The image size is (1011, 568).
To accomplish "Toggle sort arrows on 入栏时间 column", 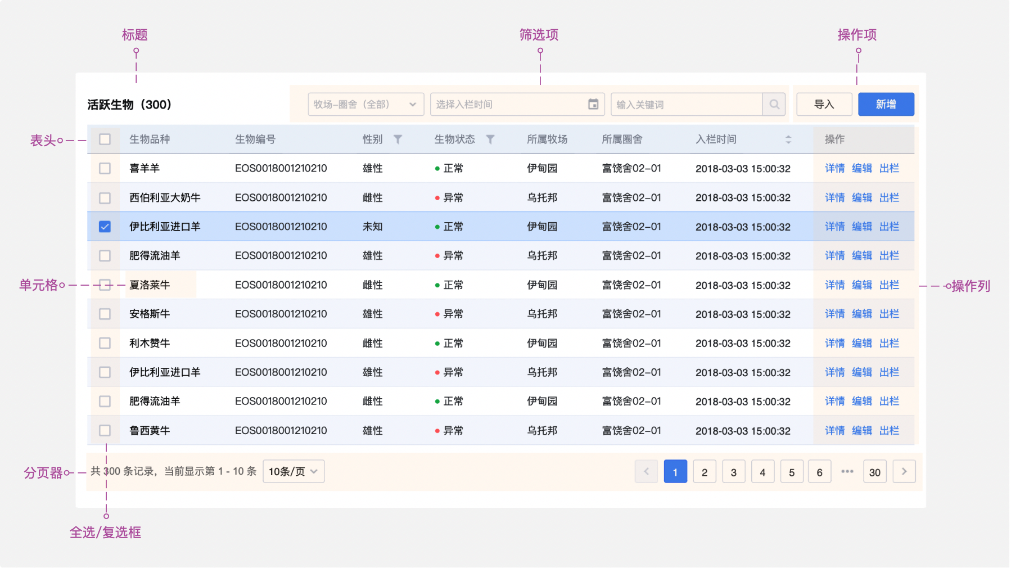I will [x=788, y=139].
